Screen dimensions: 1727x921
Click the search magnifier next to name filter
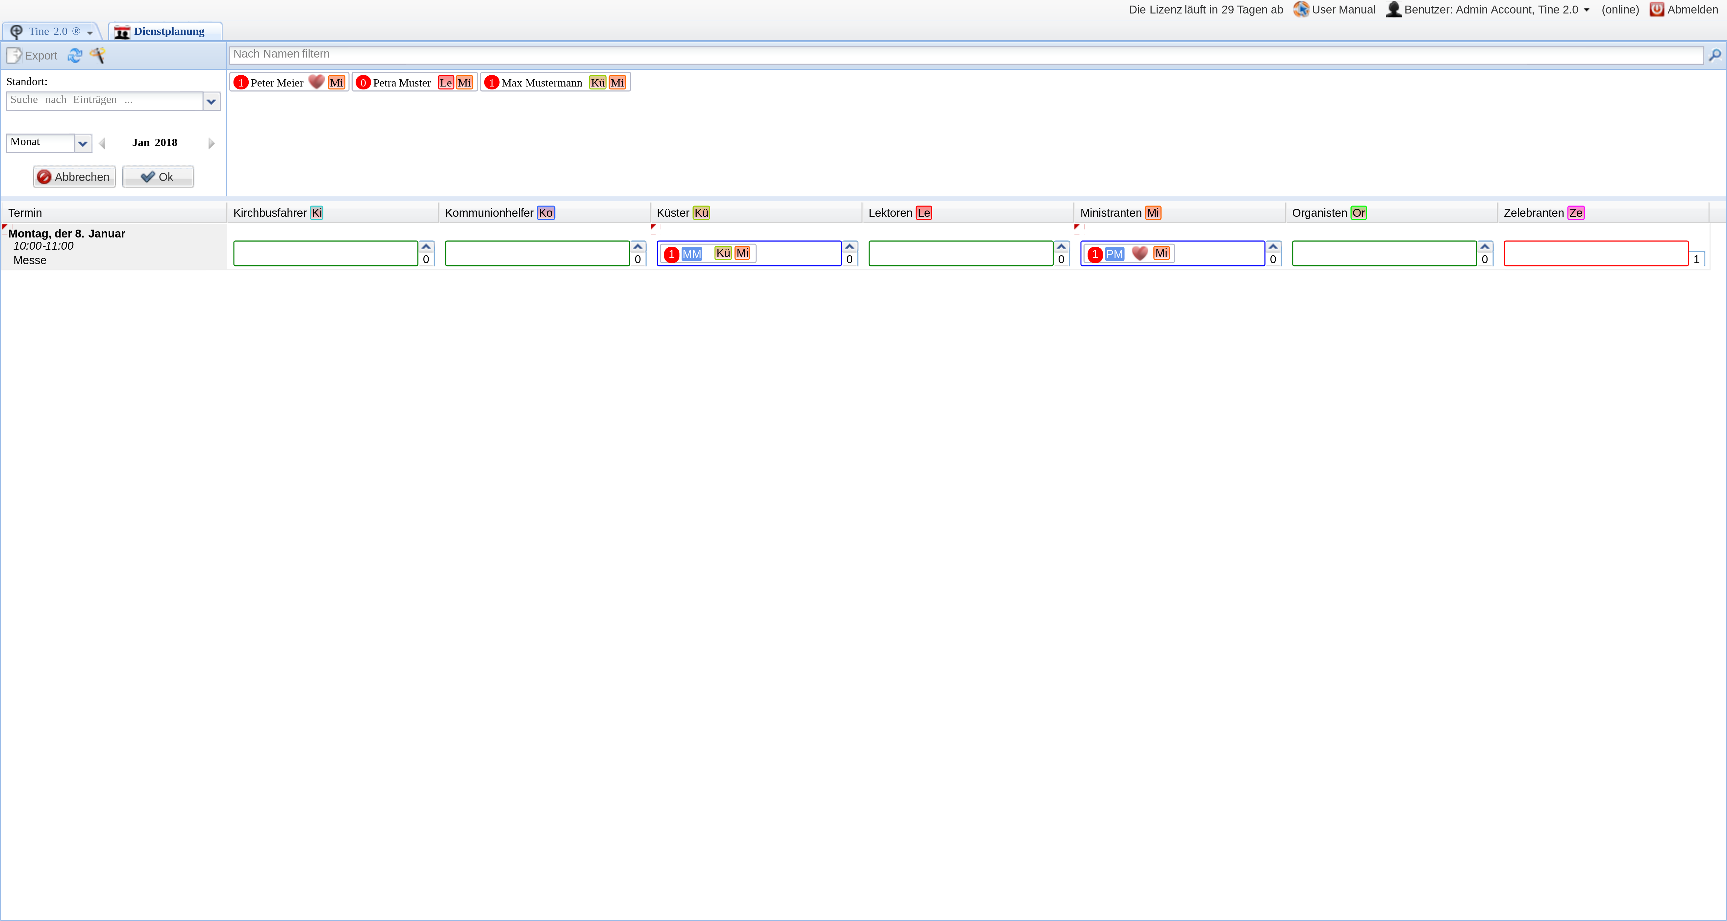click(1715, 55)
